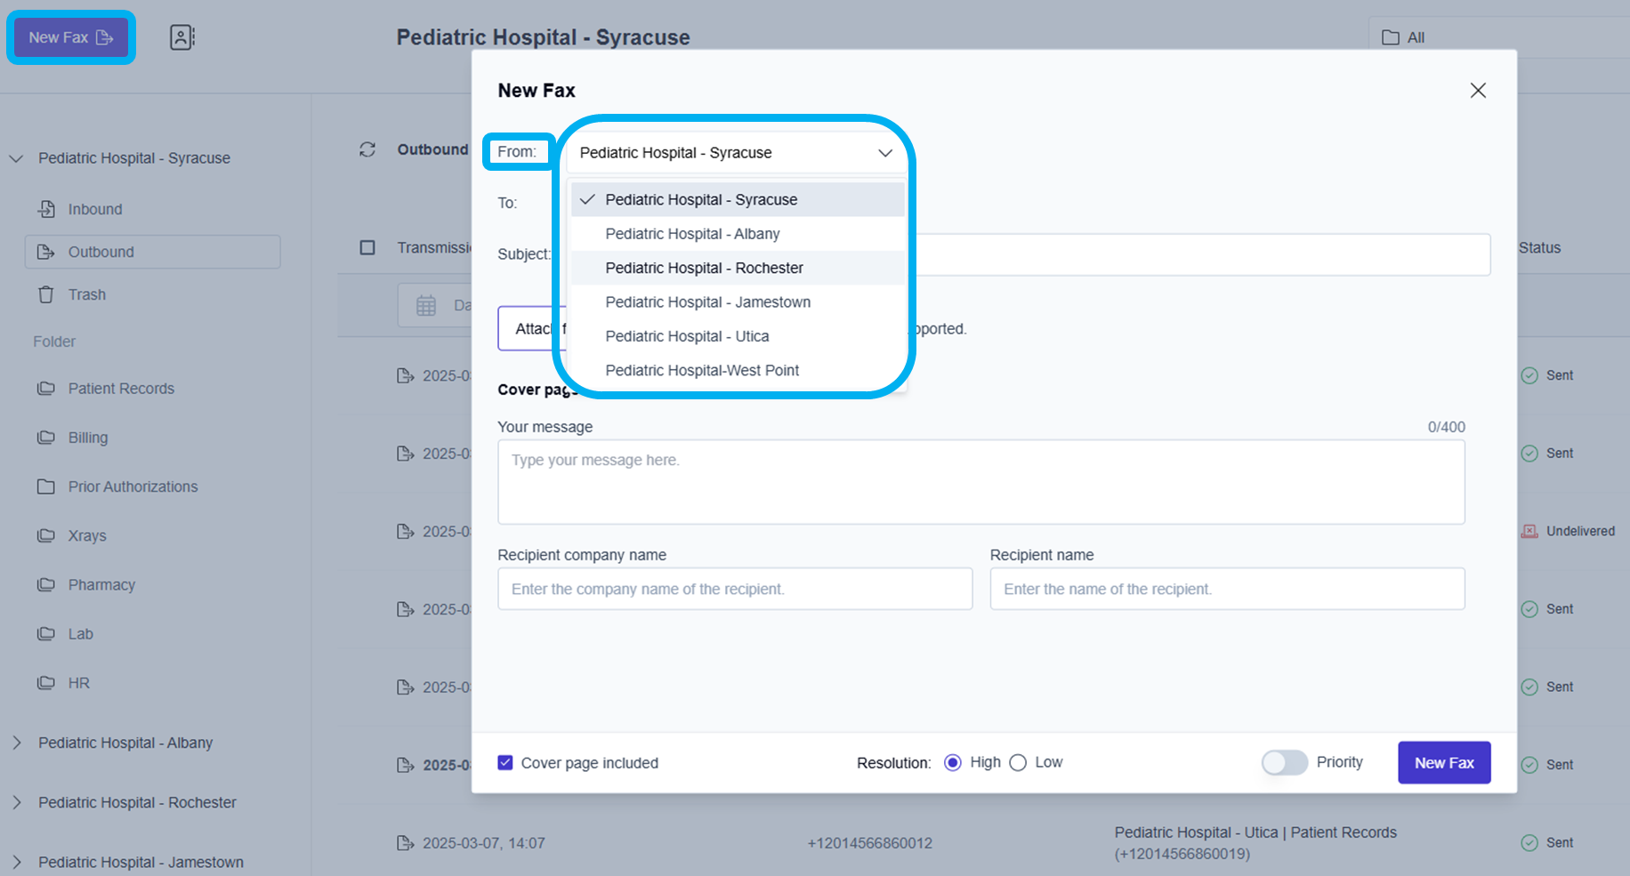Collapse the From dropdown chevron
1630x876 pixels.
[885, 153]
